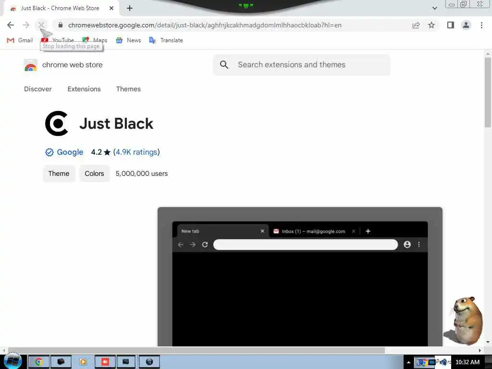Viewport: 492px width, 369px height.
Task: Click the Just Black theme logo
Action: coord(57,123)
